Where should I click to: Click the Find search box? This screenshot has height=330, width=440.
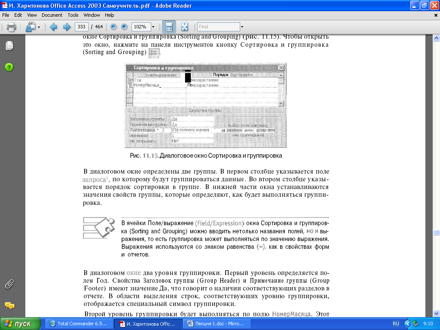pyautogui.click(x=218, y=27)
